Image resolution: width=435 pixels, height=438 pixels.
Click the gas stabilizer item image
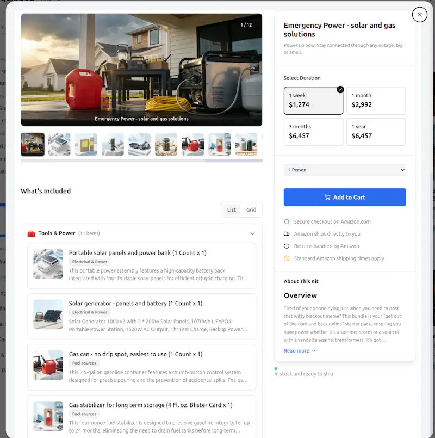[x=48, y=416]
